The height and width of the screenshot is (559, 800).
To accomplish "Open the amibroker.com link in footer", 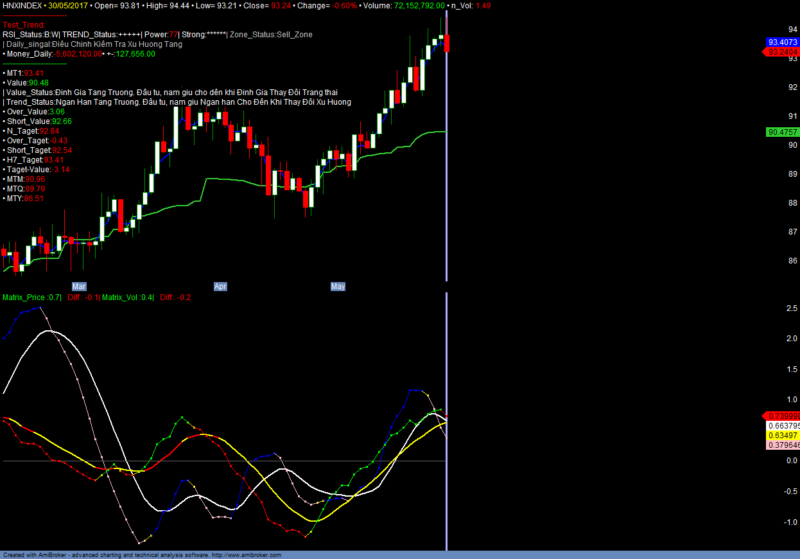I will pyautogui.click(x=246, y=555).
